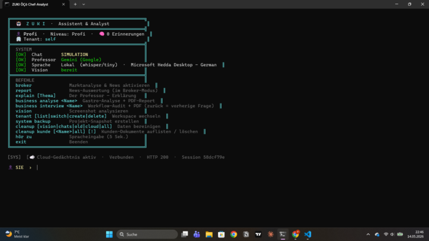Click the "0 Erinnerungen" text
Viewport: 429px width, 241px height.
pos(125,34)
